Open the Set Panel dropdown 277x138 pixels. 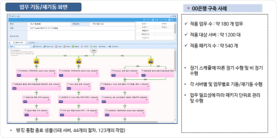[x=103, y=46]
